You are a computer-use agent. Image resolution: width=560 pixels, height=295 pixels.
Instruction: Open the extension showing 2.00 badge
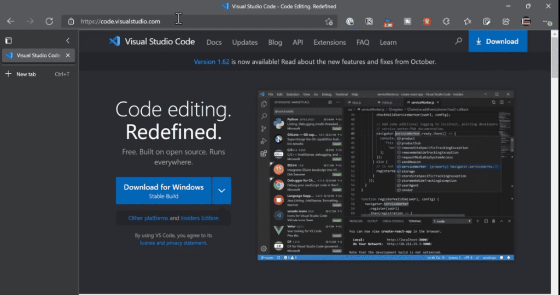[388, 22]
